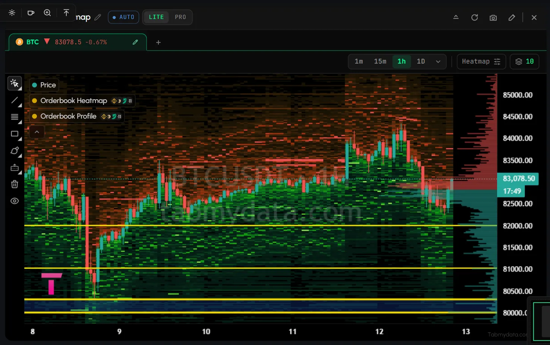
Task: Click the 82000.00 price axis label
Action: (x=518, y=226)
